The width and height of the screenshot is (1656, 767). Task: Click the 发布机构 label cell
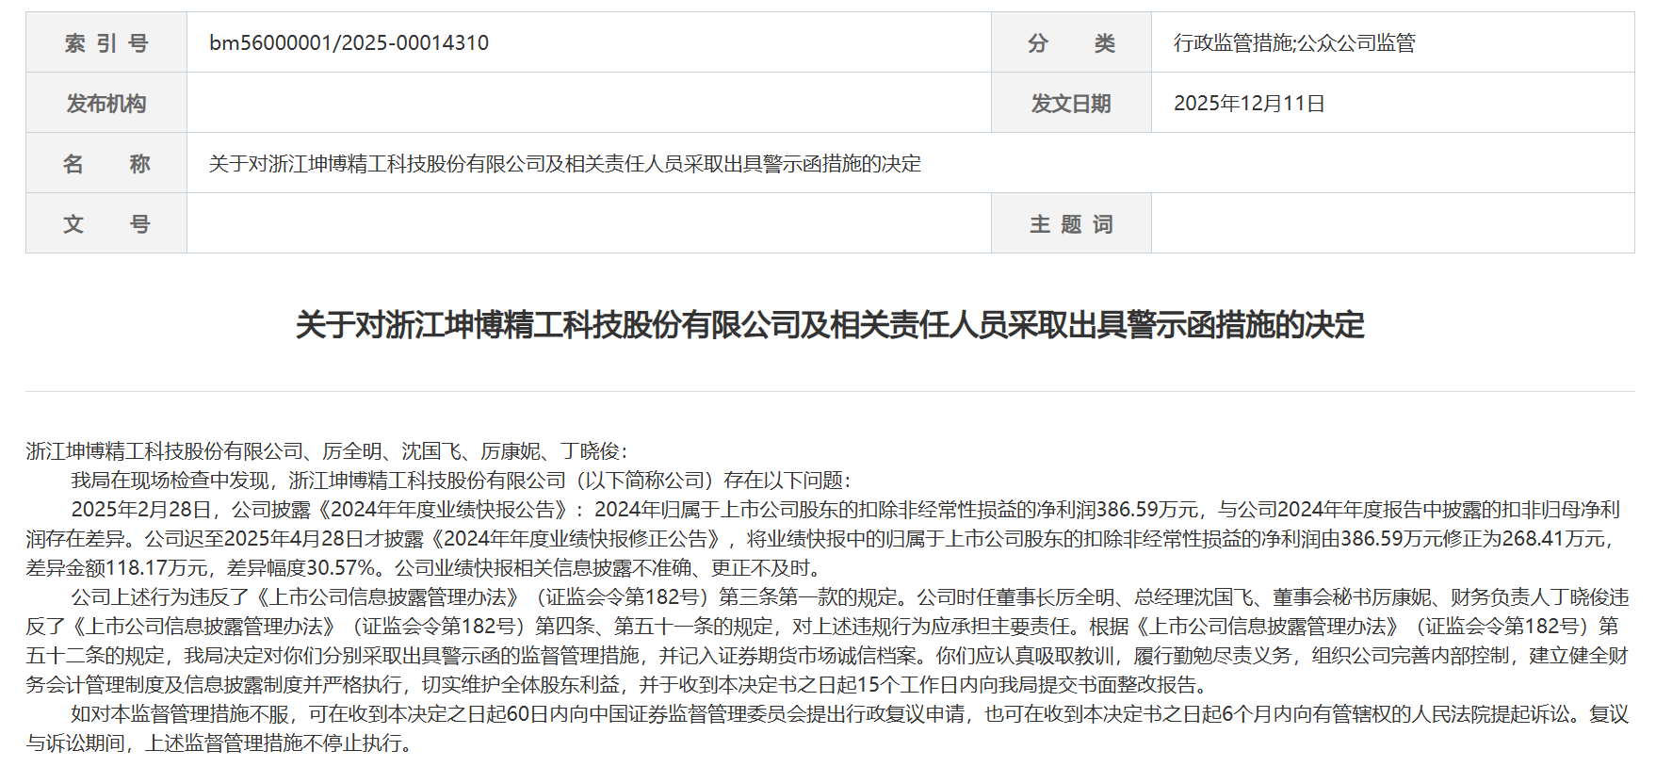(106, 103)
